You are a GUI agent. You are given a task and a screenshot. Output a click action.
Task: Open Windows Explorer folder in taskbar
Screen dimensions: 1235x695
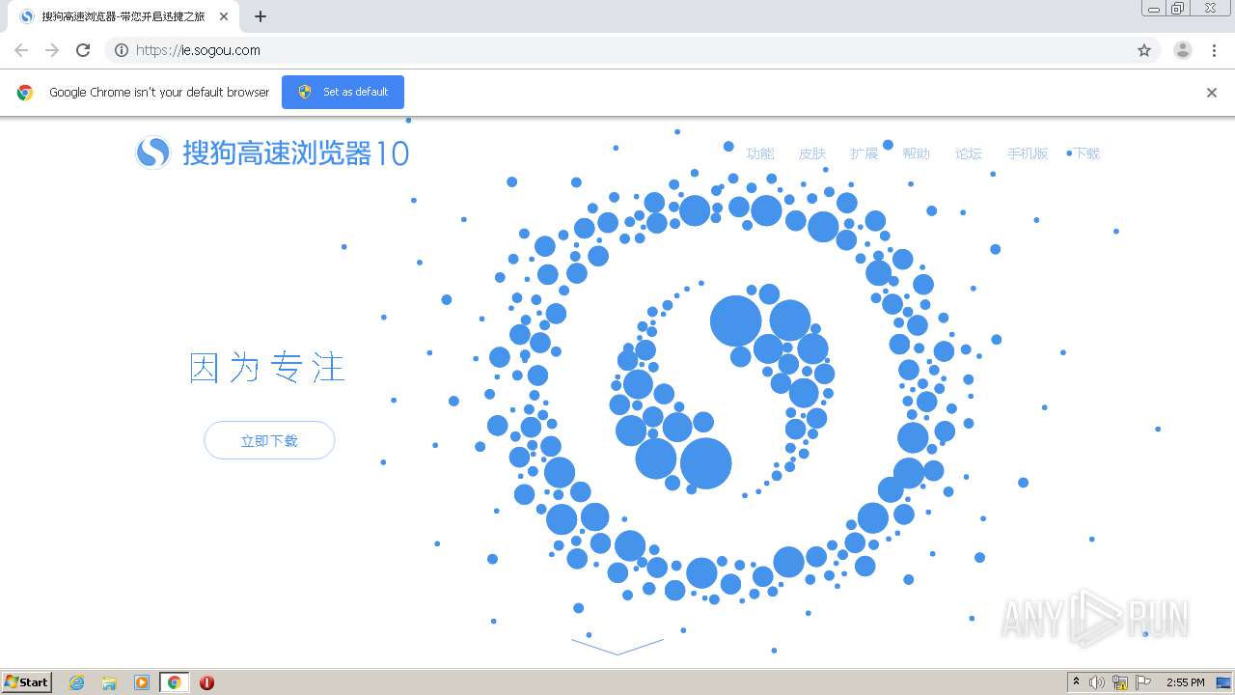click(x=109, y=682)
